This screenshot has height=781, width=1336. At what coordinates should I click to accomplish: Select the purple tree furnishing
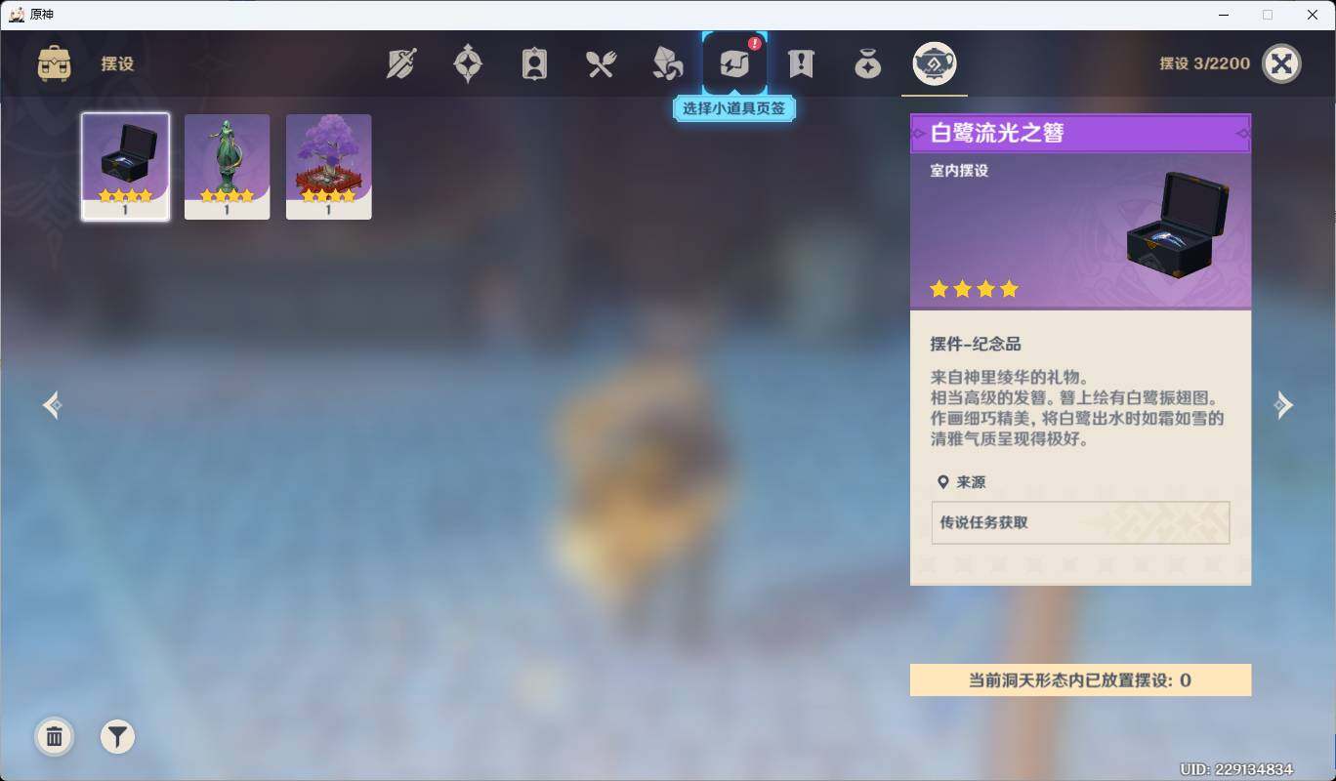tap(328, 166)
